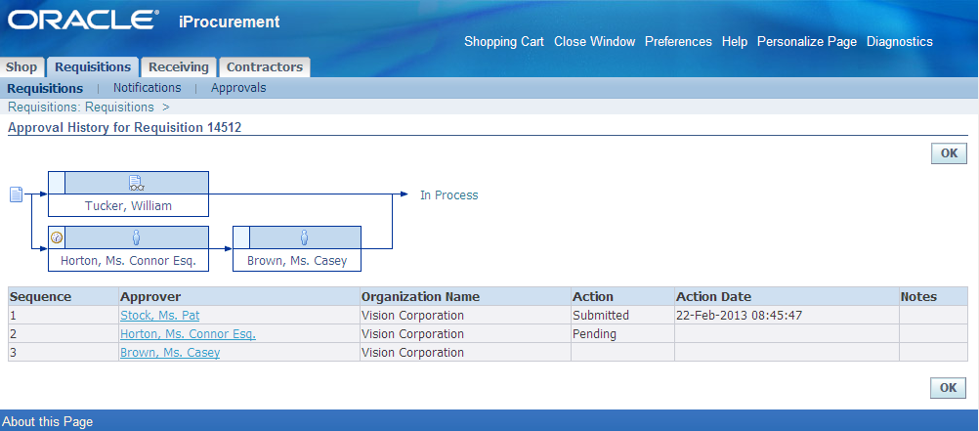Click the About this Page link
The image size is (979, 431).
coord(48,421)
